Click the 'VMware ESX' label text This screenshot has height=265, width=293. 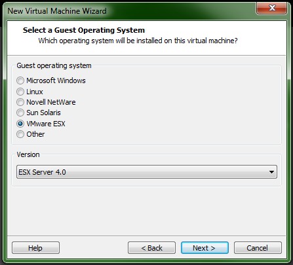[46, 124]
